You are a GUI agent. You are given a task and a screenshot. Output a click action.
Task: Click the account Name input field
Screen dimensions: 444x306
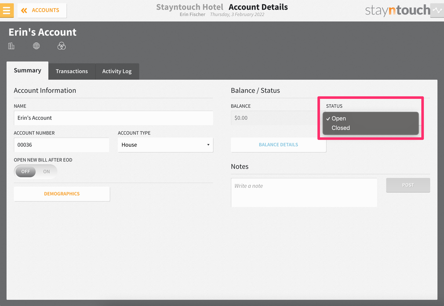[113, 118]
